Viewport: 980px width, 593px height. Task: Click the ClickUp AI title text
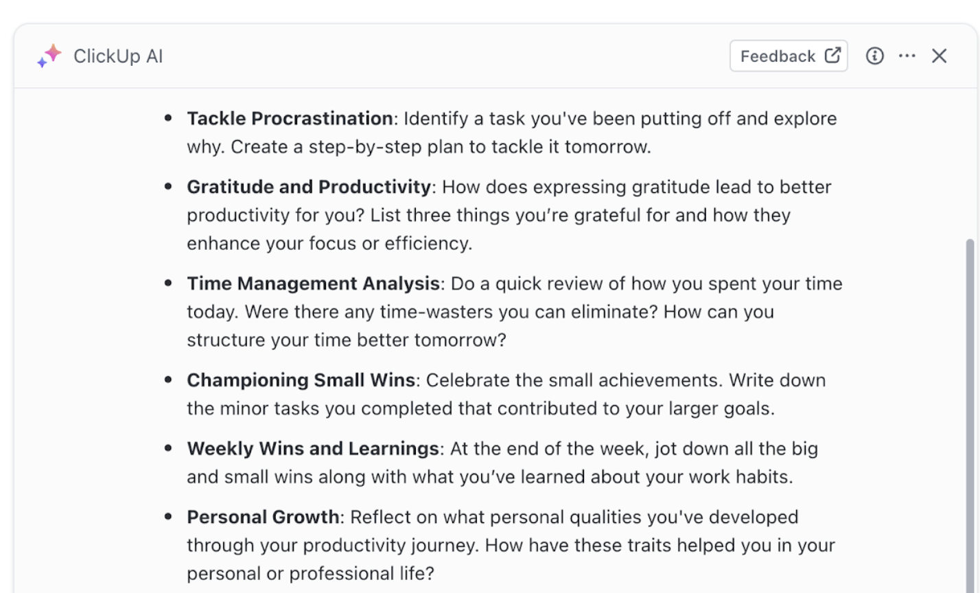coord(118,56)
